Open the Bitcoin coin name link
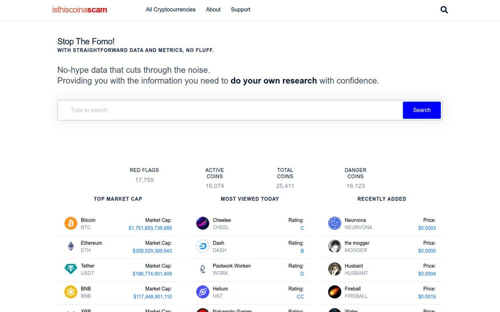 (88, 220)
